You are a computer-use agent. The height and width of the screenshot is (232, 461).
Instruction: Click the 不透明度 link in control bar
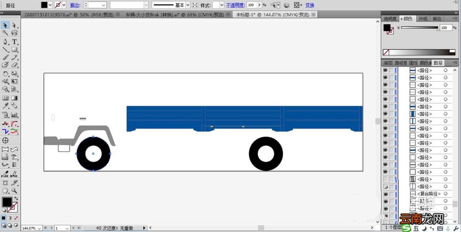point(236,5)
